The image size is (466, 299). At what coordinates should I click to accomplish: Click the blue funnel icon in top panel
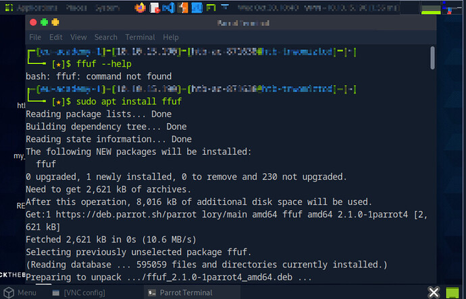click(x=225, y=7)
